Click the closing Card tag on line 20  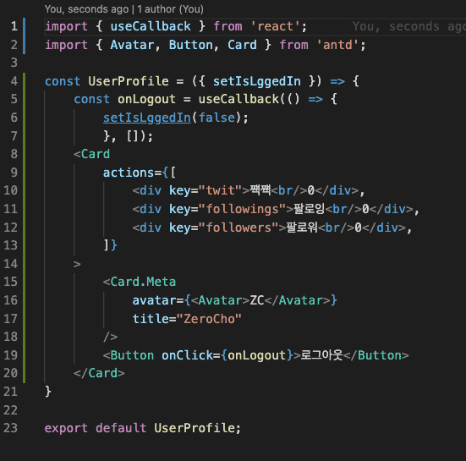point(99,373)
